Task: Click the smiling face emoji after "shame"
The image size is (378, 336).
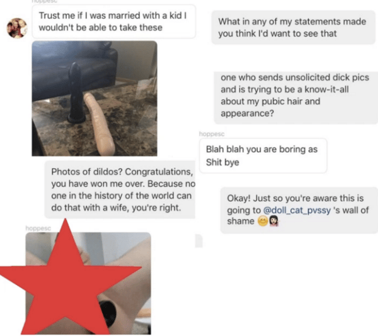Action: tap(263, 221)
